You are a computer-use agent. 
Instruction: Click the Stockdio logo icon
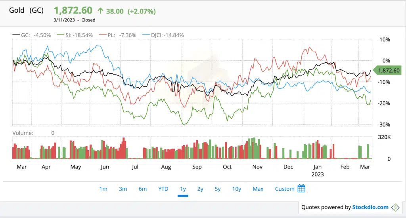395,207
